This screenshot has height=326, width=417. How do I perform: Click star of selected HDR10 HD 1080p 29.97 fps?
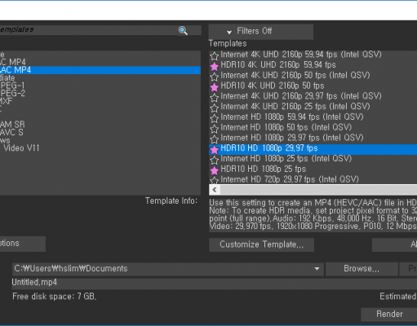click(x=215, y=150)
